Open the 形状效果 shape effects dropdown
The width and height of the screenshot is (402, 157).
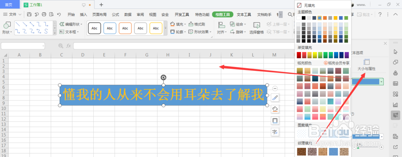[200, 32]
